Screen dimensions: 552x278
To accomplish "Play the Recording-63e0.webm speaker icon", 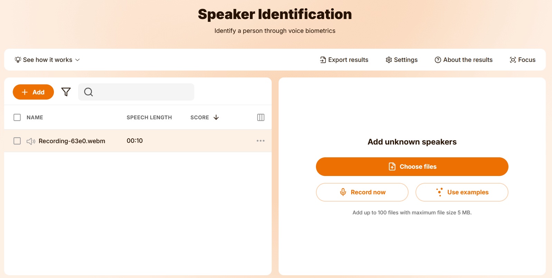I will (x=31, y=141).
